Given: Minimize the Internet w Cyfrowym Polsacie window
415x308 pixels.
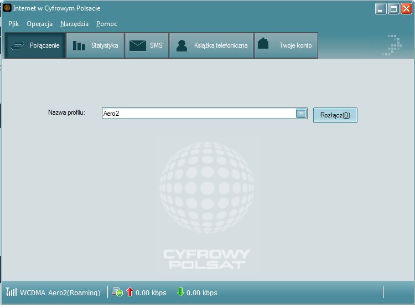Looking at the screenshot, I should 381,9.
